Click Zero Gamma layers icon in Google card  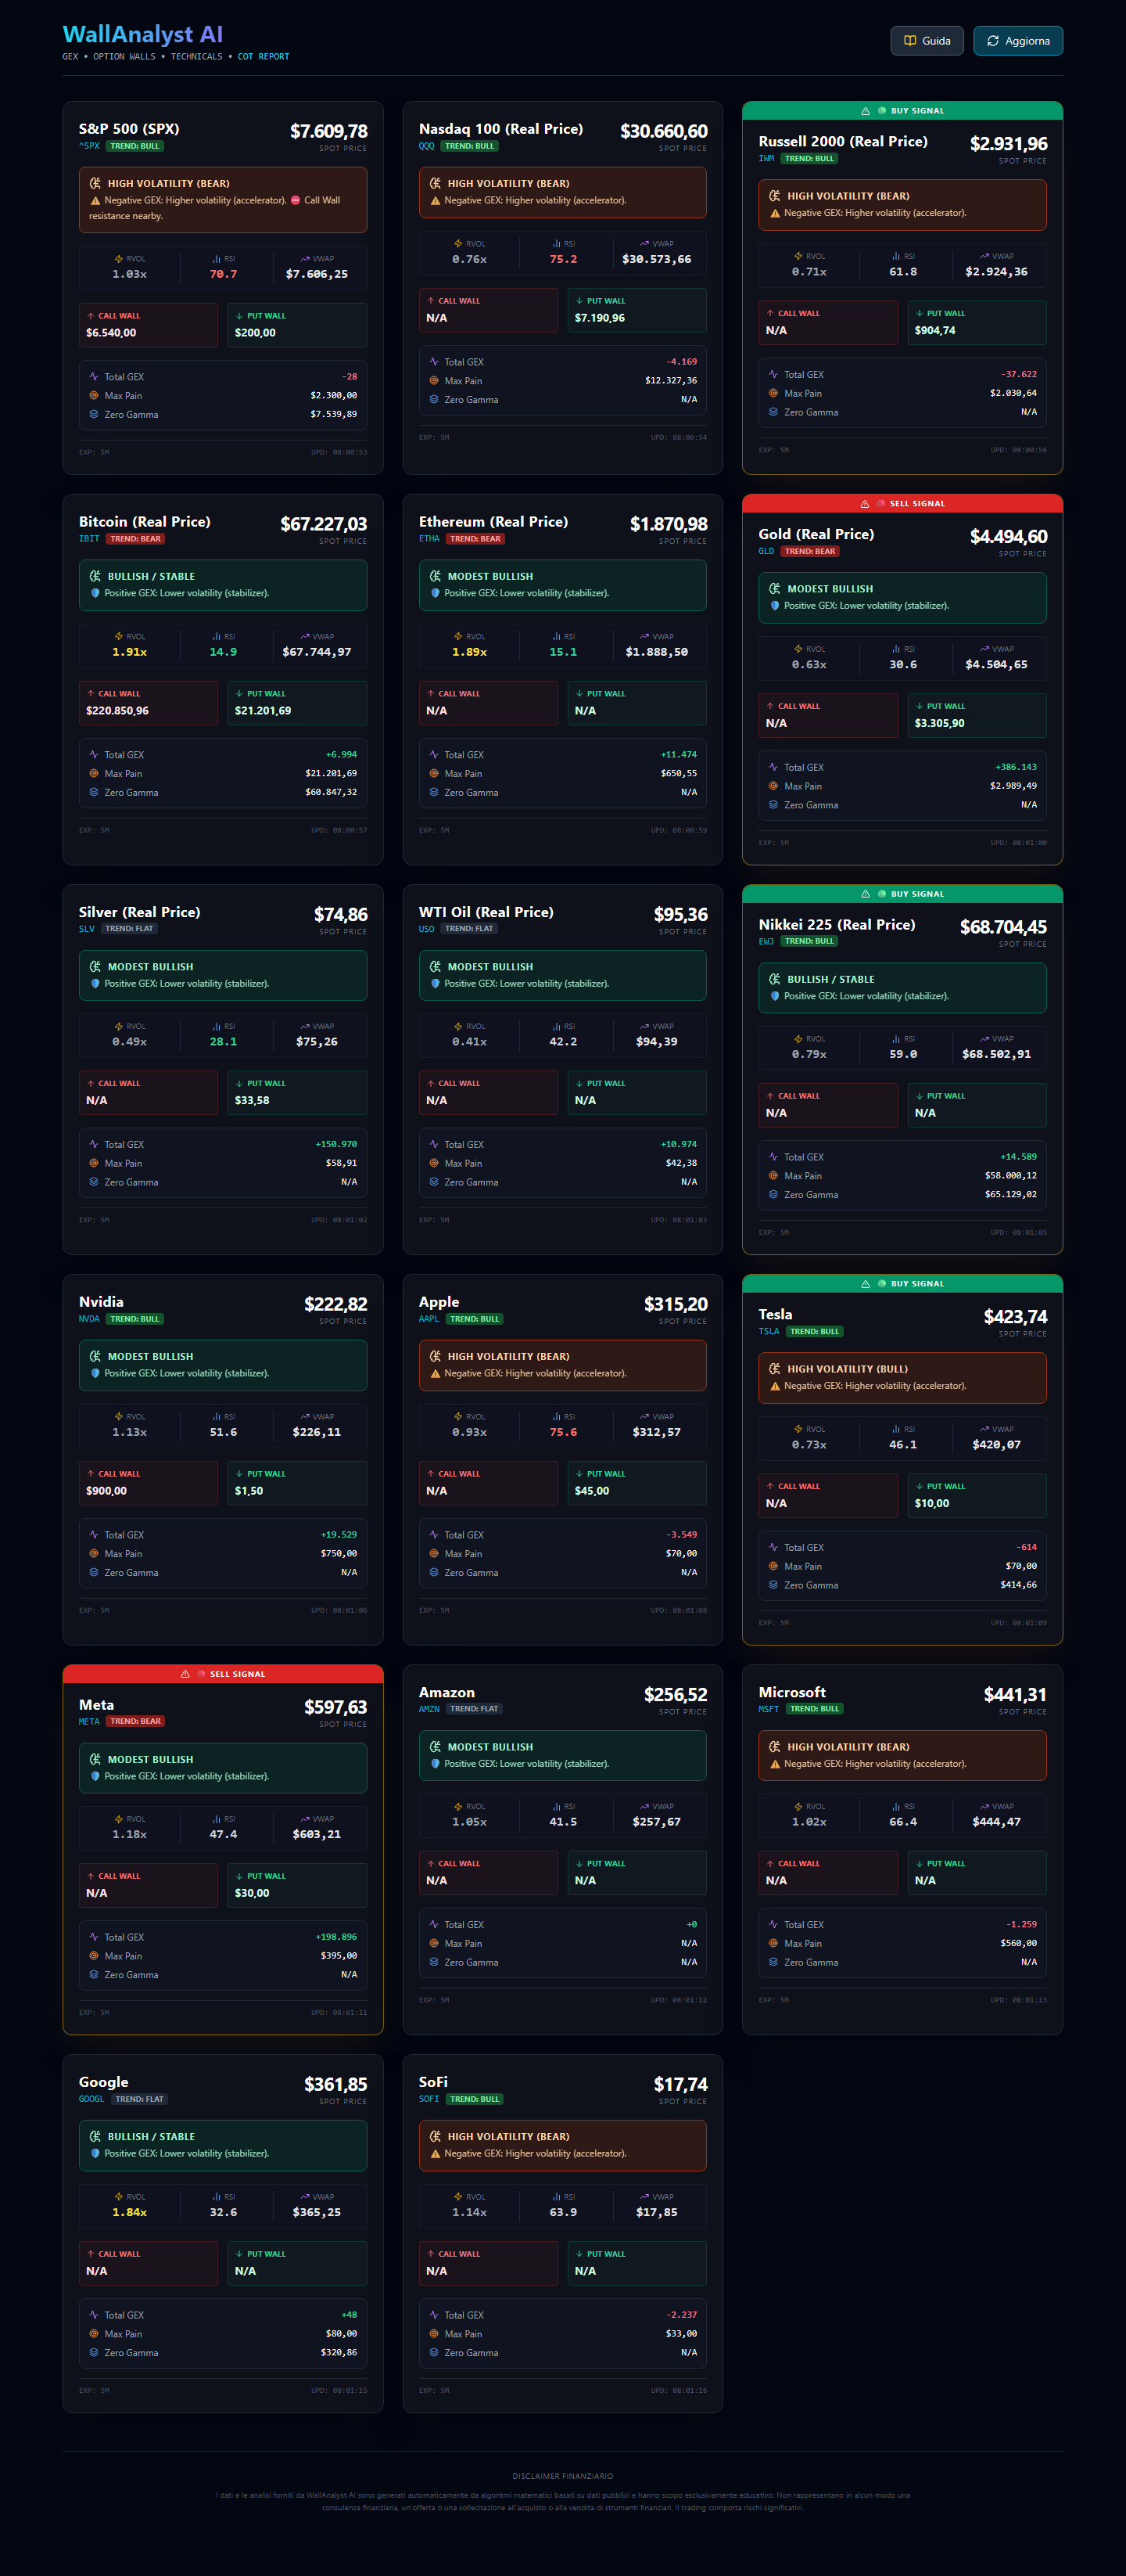pyautogui.click(x=94, y=2353)
